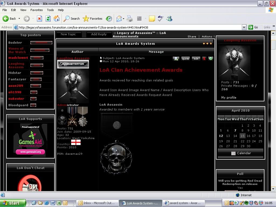Click the Go button next to address bar

253,27
